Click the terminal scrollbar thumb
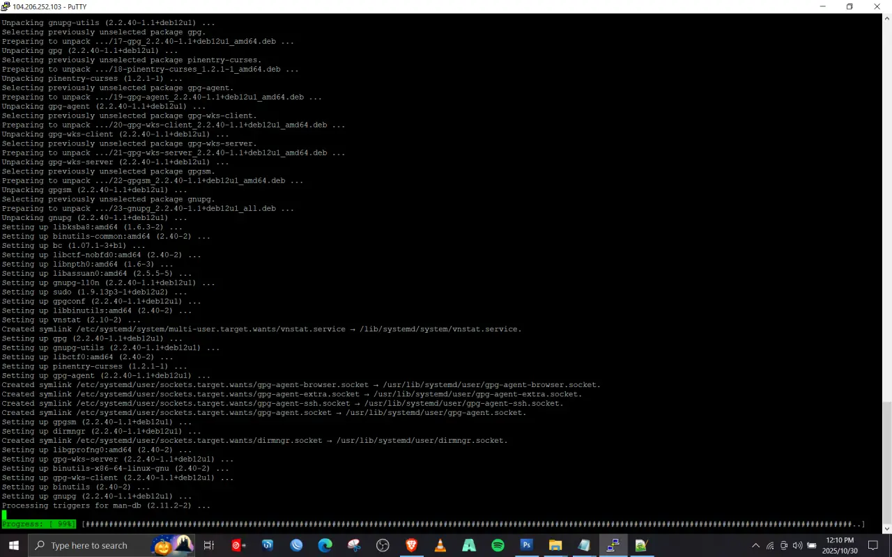Viewport: 892px width, 557px height. click(886, 462)
